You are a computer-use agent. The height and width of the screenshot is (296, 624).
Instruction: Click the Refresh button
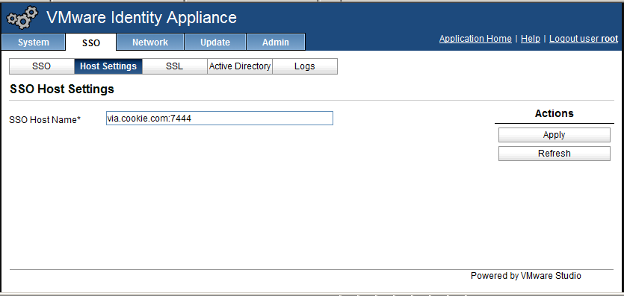[555, 154]
